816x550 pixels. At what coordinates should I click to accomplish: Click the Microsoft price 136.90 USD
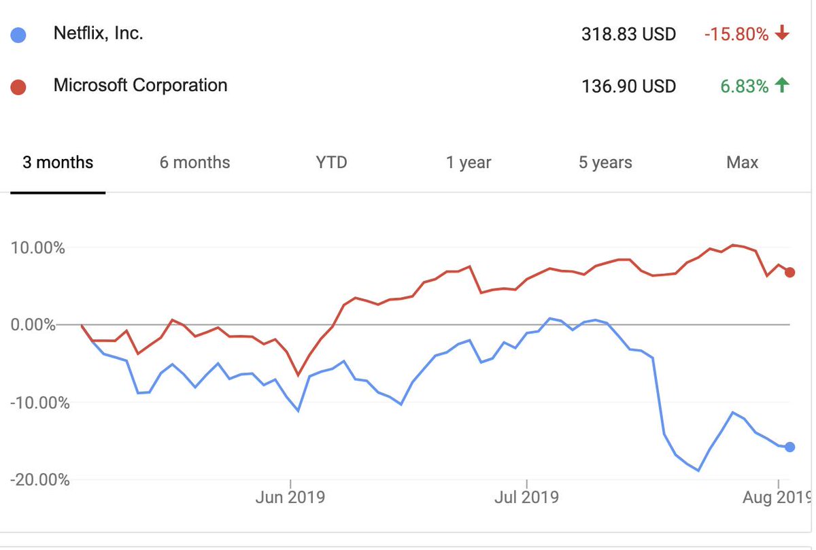click(x=628, y=86)
